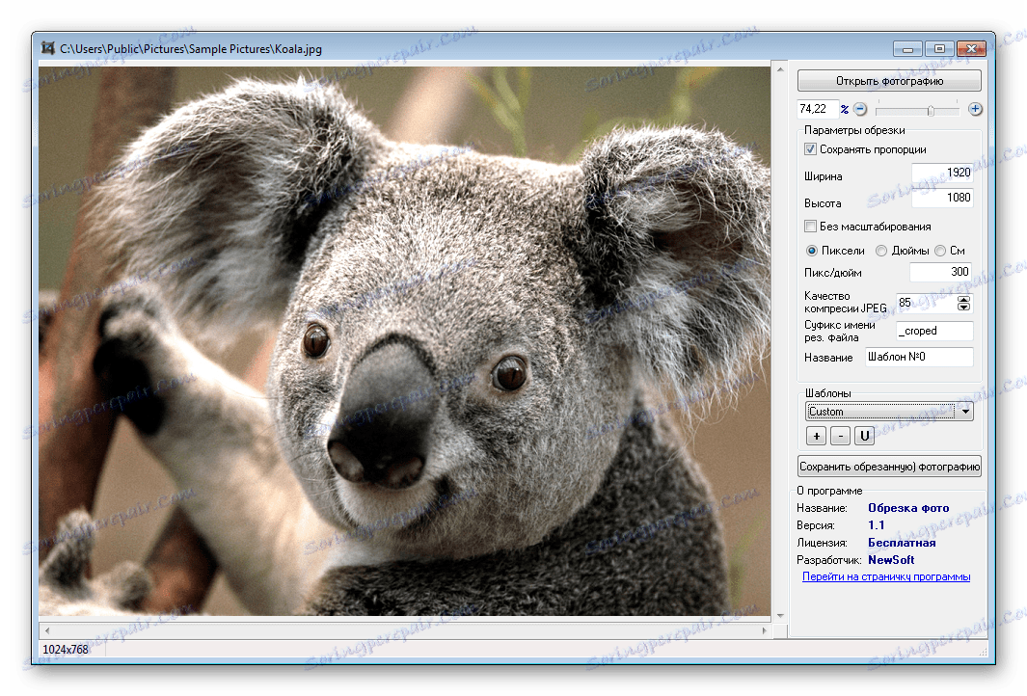
Task: Click the JPEG quality spinner arrows
Action: click(963, 303)
